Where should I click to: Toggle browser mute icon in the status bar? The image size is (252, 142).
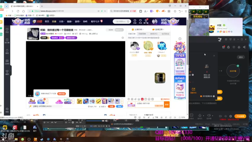[x=175, y=117]
